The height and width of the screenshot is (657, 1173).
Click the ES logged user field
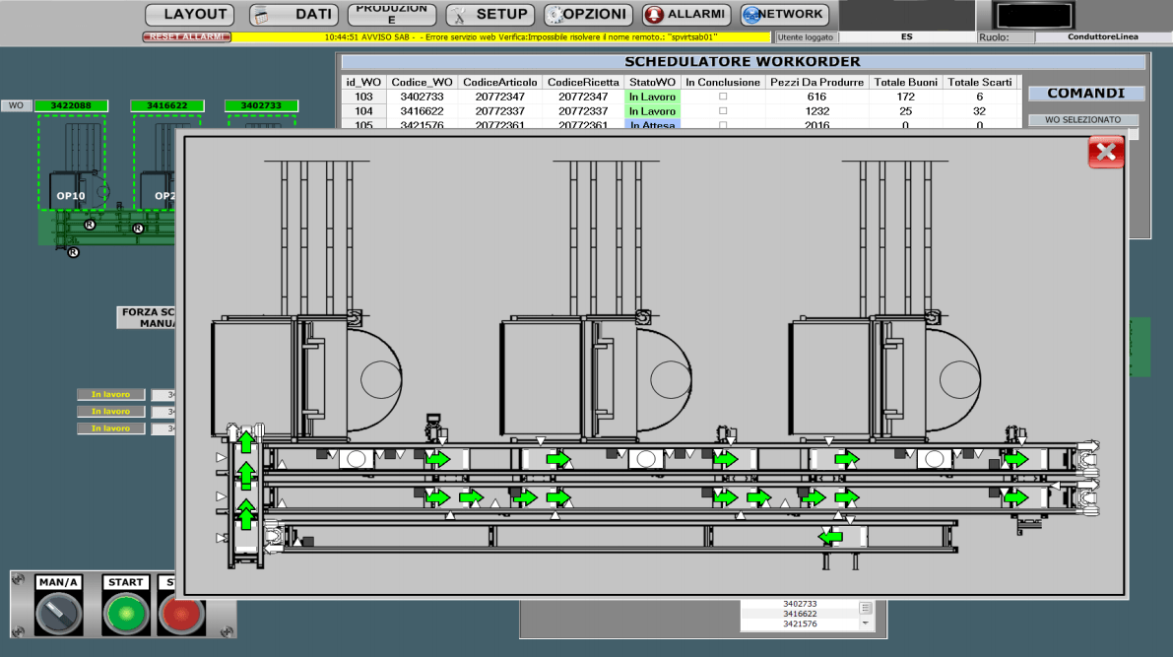(x=907, y=36)
